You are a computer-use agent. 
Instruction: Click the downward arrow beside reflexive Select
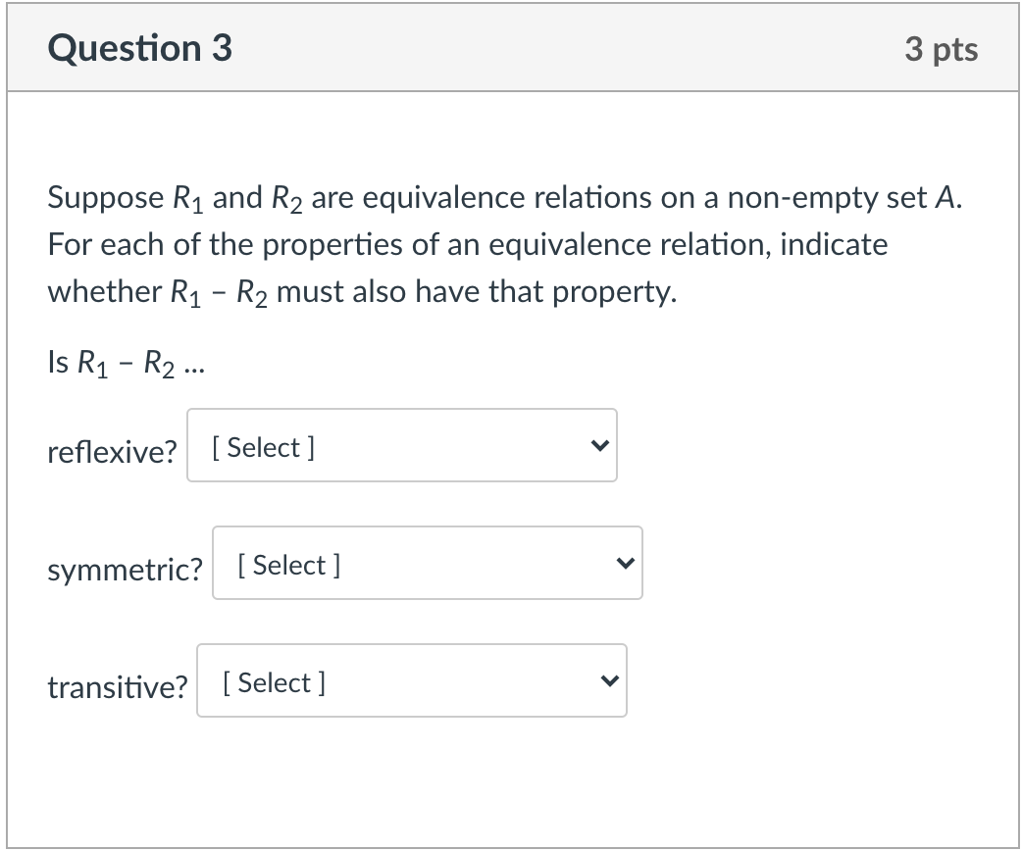click(x=601, y=445)
